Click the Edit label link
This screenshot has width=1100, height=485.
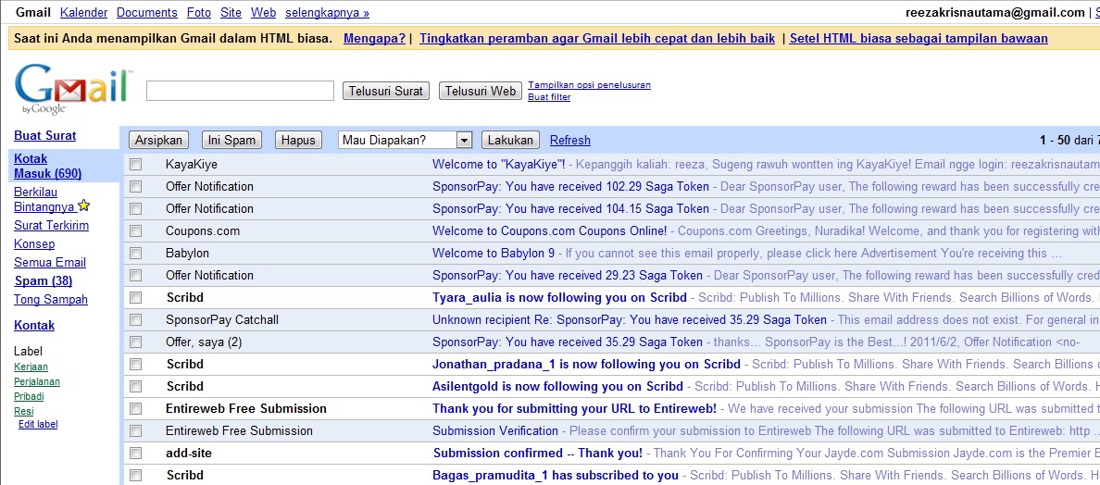point(38,424)
